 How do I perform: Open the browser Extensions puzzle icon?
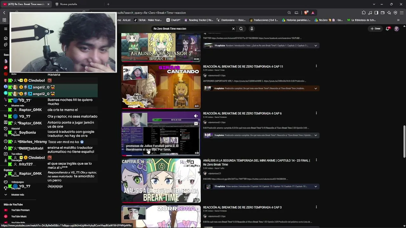(363, 13)
